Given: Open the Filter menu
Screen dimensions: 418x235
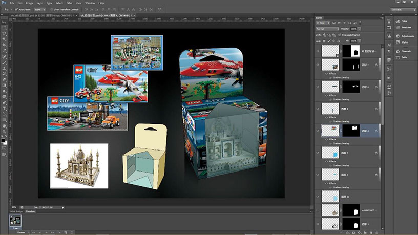Looking at the screenshot, I should point(69,3).
